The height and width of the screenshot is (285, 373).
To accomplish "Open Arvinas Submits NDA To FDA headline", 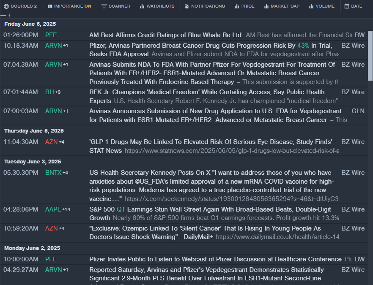I will click(212, 73).
